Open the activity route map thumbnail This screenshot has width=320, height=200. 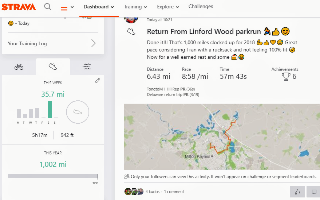[x=222, y=136]
